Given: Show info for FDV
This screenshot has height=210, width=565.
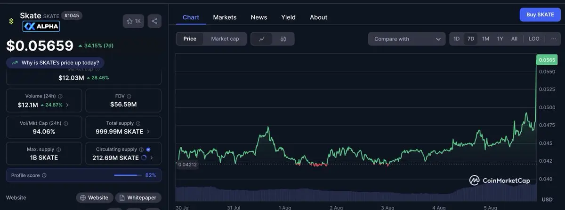Looking at the screenshot, I should [x=129, y=96].
